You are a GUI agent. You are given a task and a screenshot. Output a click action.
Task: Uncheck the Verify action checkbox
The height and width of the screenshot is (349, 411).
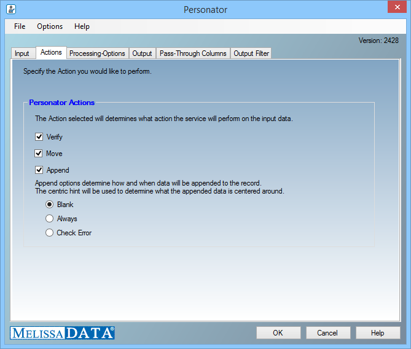point(39,137)
